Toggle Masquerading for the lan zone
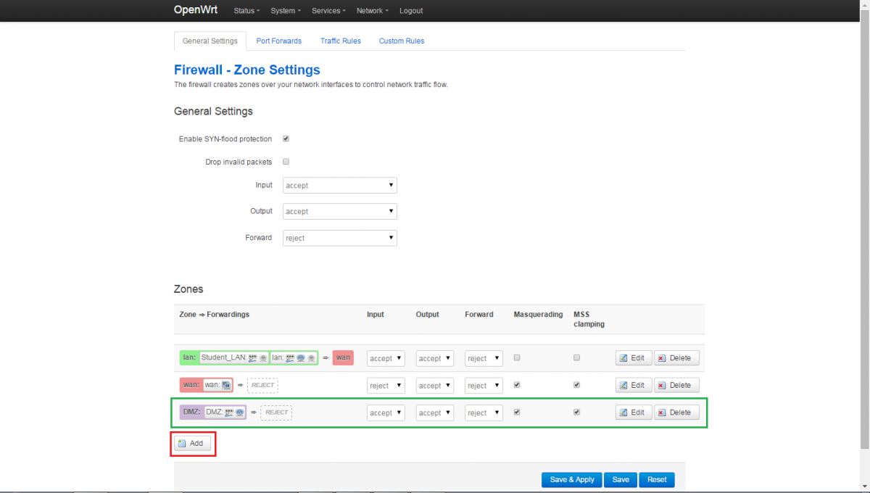The height and width of the screenshot is (493, 870). 517,357
